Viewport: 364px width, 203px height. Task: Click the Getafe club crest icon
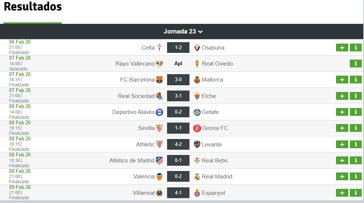click(197, 112)
